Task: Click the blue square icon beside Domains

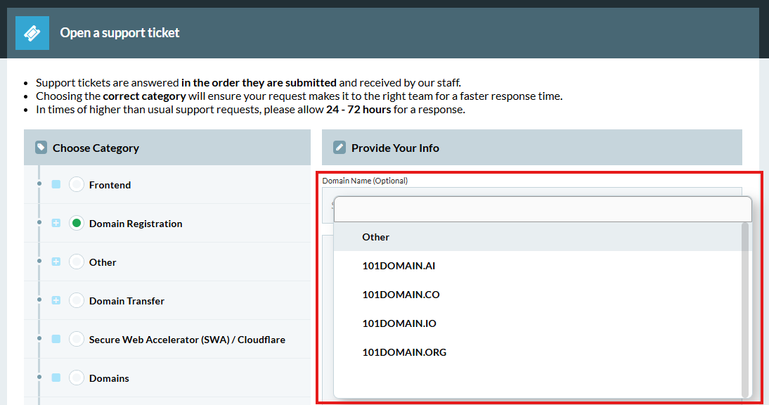Action: [55, 378]
